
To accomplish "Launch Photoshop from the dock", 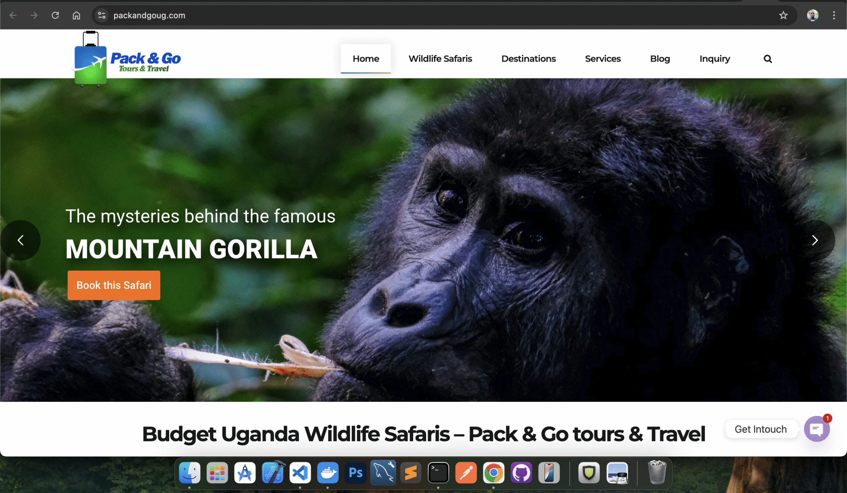I will click(355, 473).
